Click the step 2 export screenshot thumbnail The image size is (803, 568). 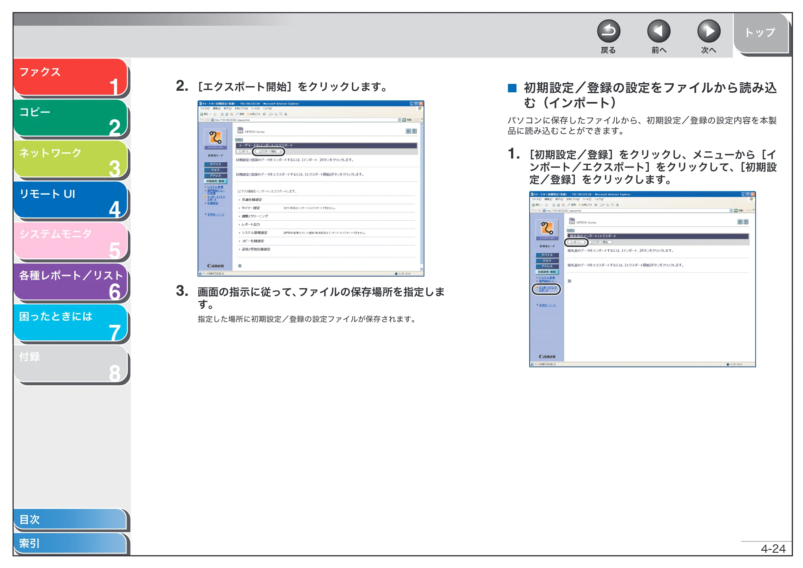coord(311,188)
